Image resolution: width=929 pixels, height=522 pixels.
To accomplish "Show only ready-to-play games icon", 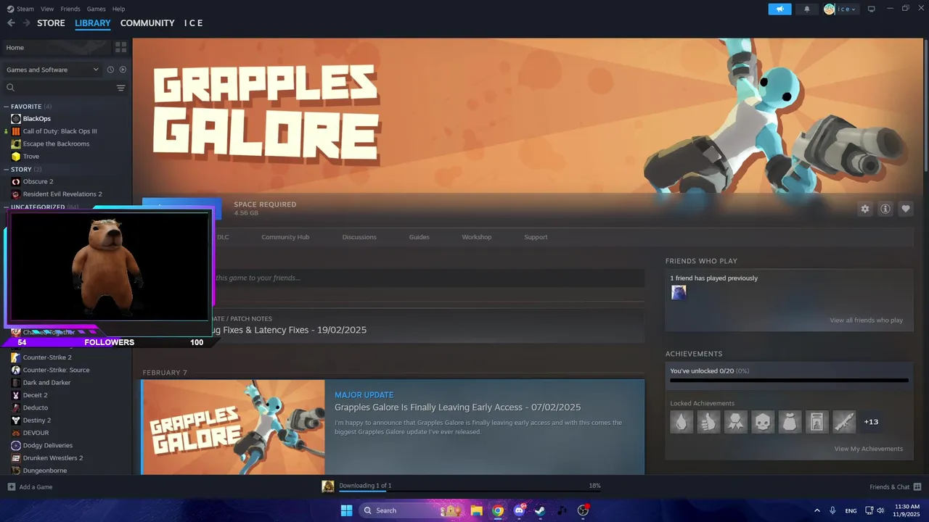I will 123,70.
